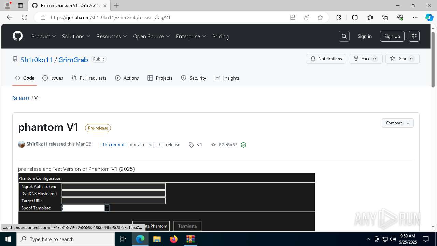Open the appearance settings icon beside Sign up
Image resolution: width=437 pixels, height=246 pixels.
pos(414,36)
